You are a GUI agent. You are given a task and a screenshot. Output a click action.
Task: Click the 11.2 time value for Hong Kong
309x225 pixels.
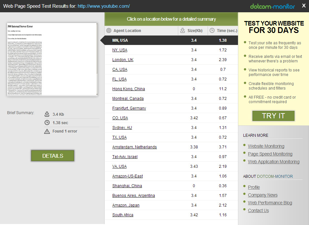tap(223, 89)
